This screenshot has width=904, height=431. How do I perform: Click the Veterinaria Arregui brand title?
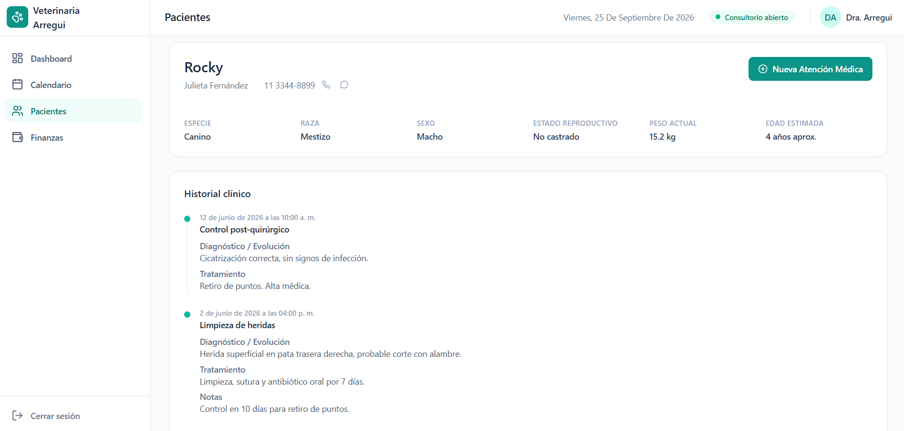coord(56,18)
